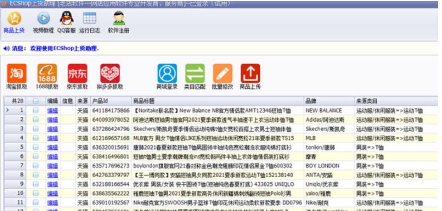Click the 男装=>T恤 category in row 5
The width and height of the screenshot is (442, 211).
point(370,147)
